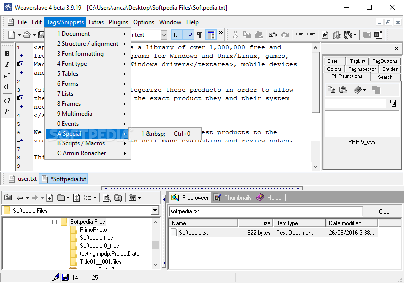The height and width of the screenshot is (283, 404).
Task: Switch to the user.txt document tab
Action: [23, 179]
